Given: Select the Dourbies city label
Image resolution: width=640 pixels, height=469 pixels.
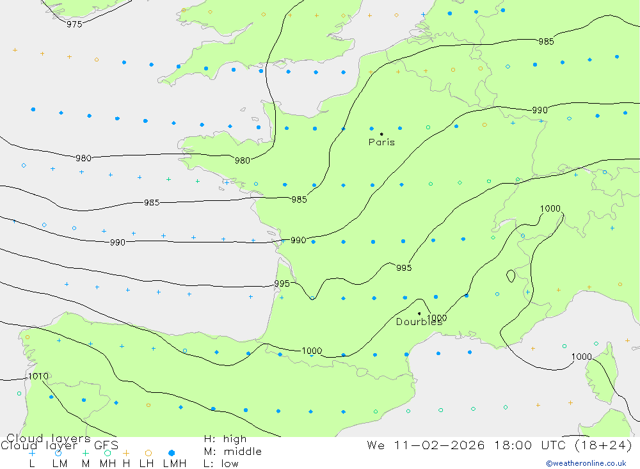Looking at the screenshot, I should [419, 322].
